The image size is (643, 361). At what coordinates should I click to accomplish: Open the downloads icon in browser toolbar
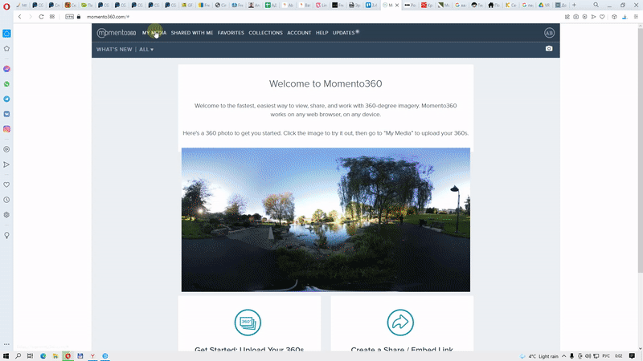[625, 17]
